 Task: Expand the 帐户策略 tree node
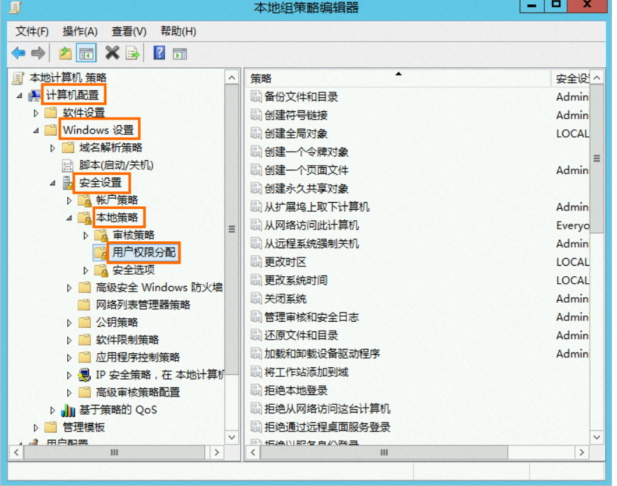click(x=69, y=200)
